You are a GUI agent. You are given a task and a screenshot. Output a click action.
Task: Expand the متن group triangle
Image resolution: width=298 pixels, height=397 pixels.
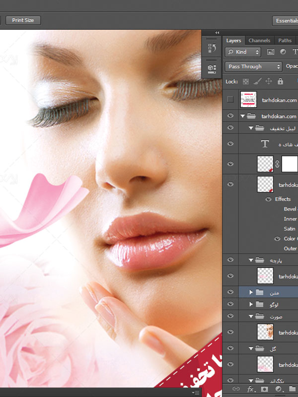coord(251,292)
